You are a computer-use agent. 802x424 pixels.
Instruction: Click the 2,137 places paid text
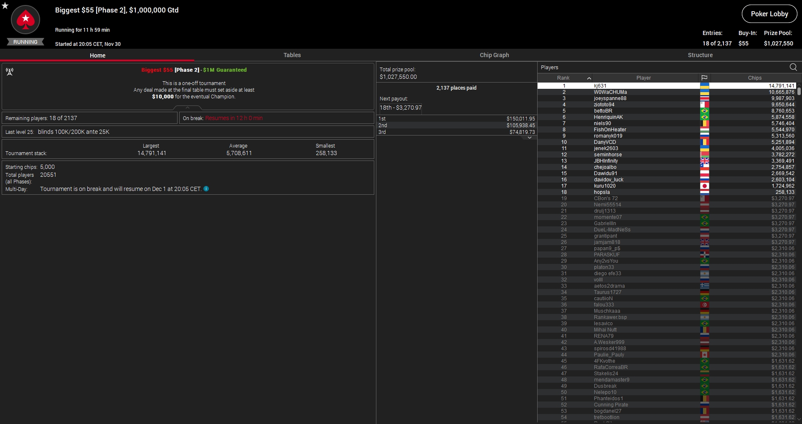[x=456, y=88]
